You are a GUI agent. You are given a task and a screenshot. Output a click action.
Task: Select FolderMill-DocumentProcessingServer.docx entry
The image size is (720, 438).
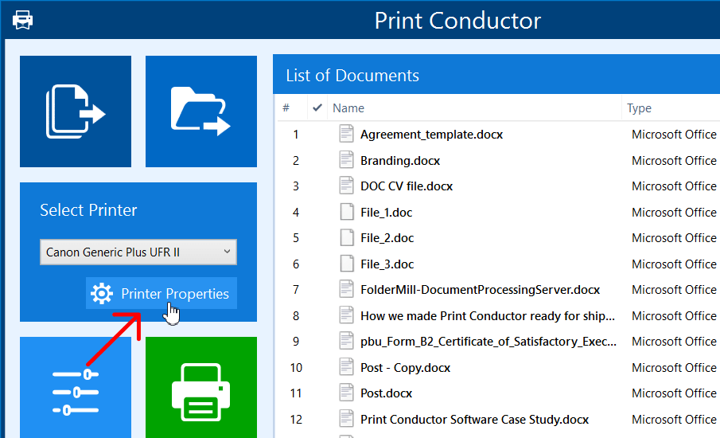(x=480, y=290)
